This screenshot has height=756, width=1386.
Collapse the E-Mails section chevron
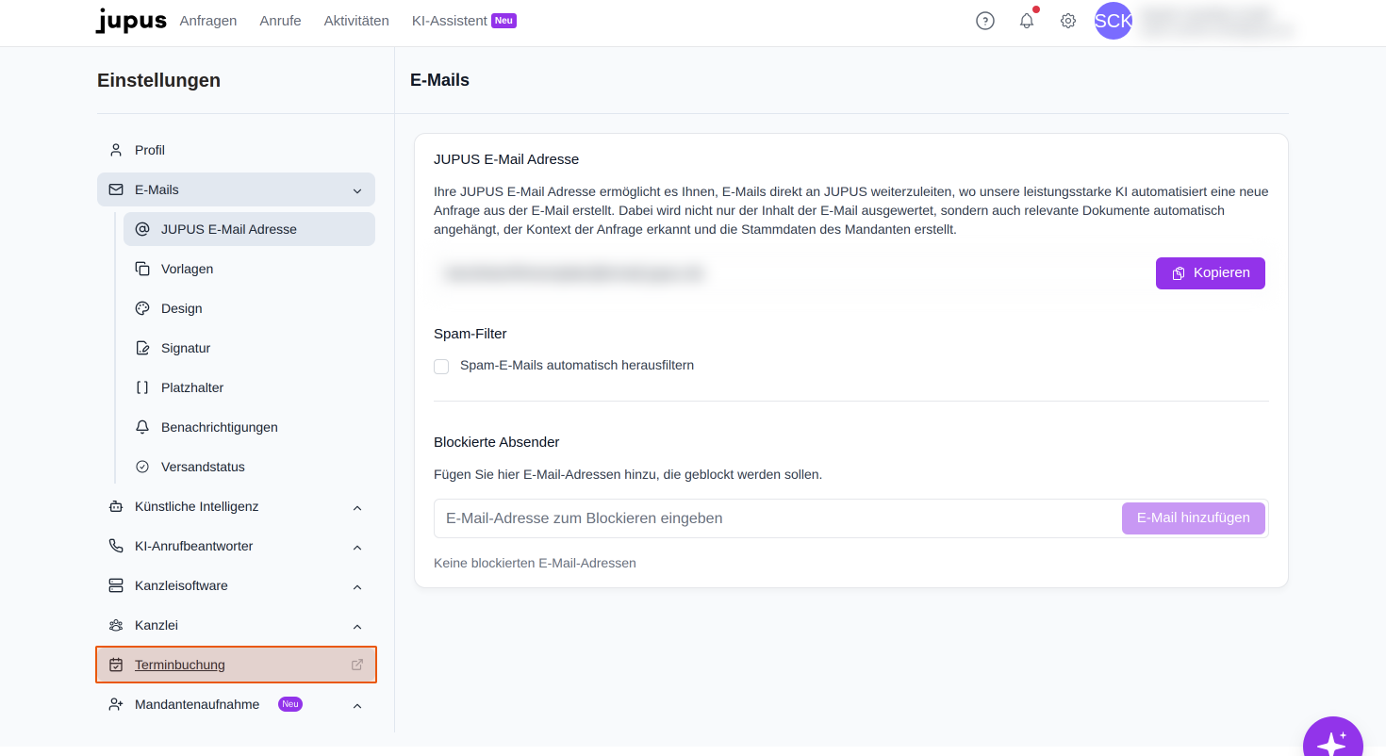(357, 190)
